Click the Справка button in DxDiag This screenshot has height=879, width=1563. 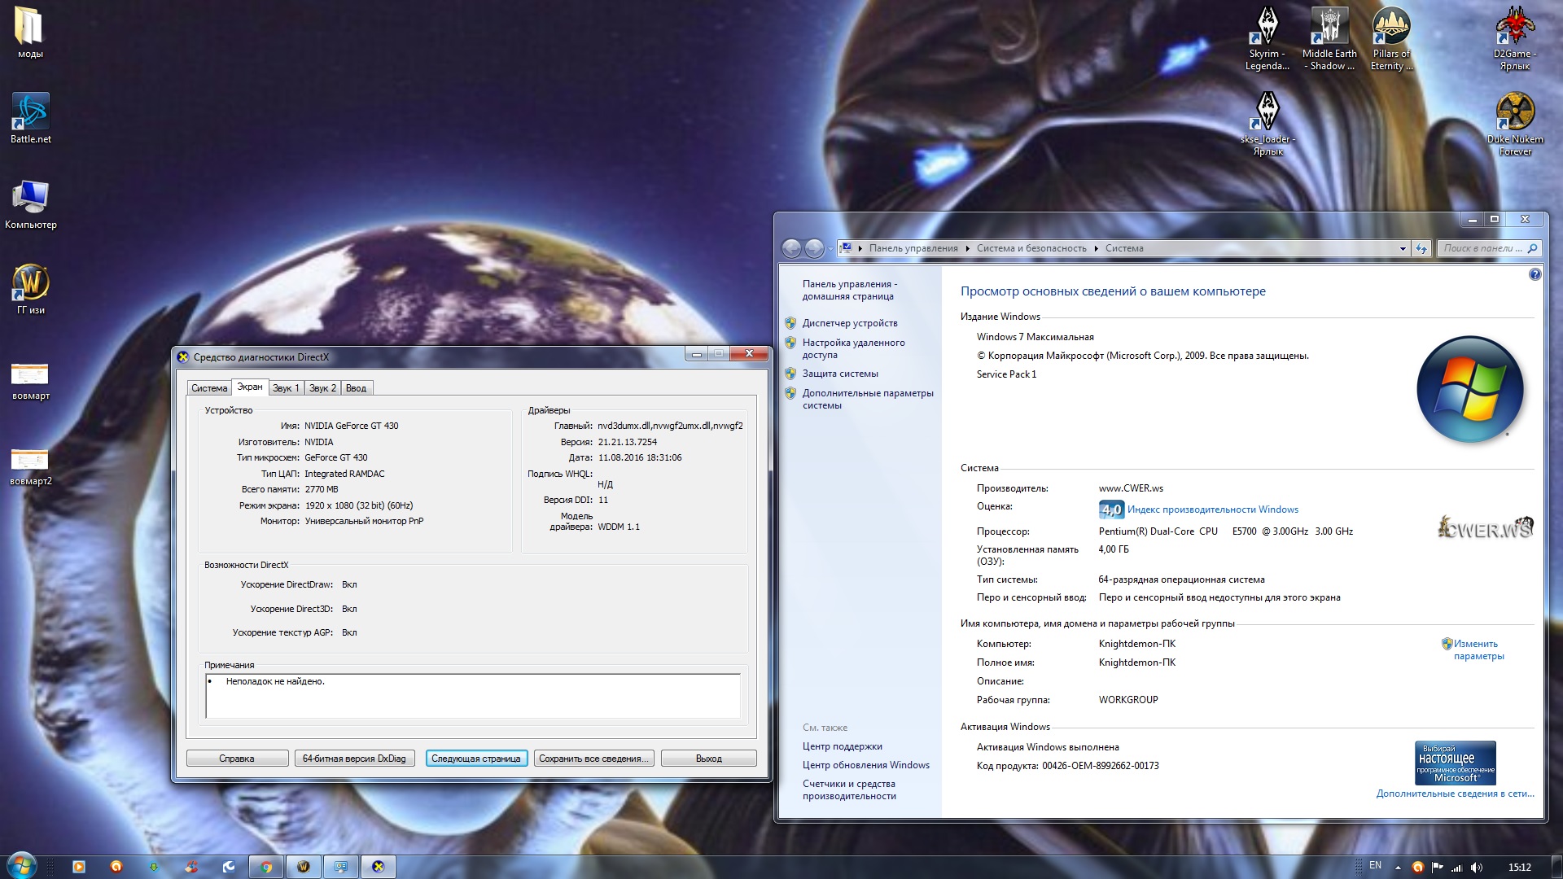point(237,759)
